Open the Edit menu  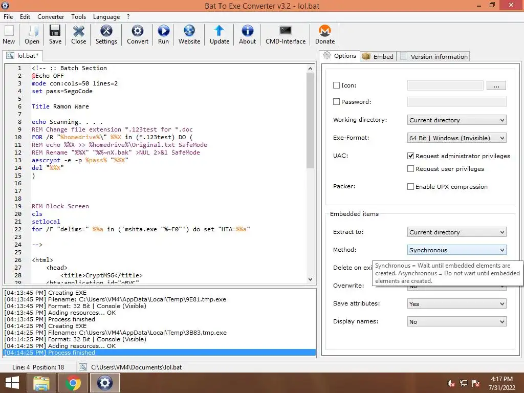click(25, 17)
